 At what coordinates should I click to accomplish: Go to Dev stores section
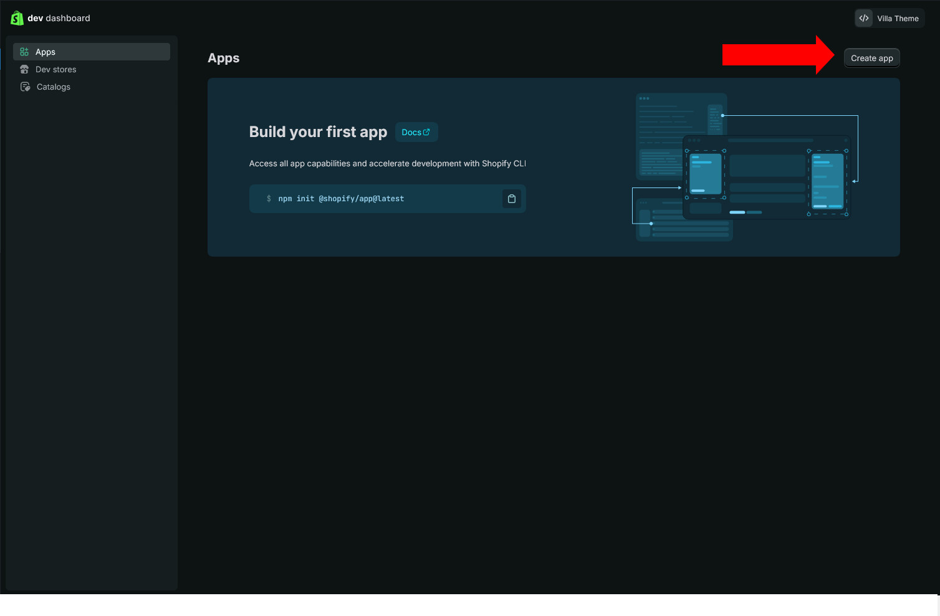56,70
